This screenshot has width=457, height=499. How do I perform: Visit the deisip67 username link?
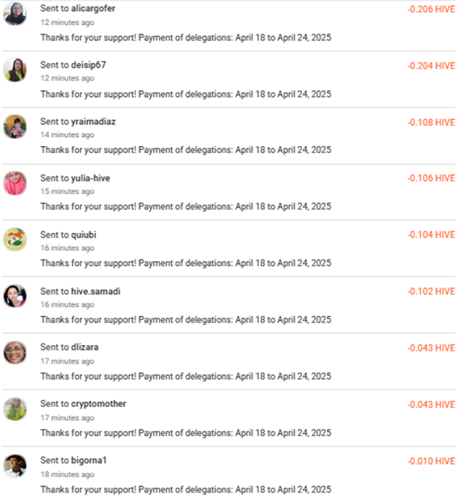coord(88,65)
